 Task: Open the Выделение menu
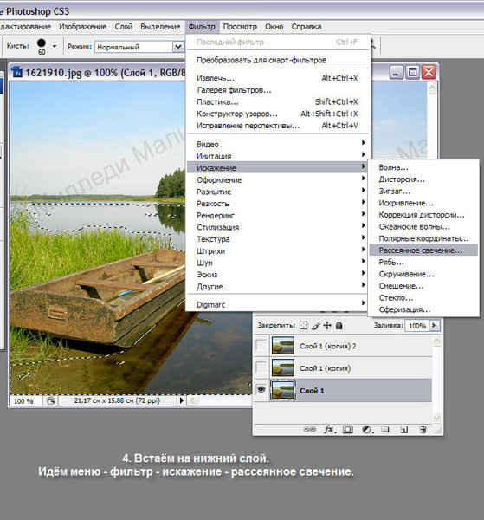[x=160, y=27]
